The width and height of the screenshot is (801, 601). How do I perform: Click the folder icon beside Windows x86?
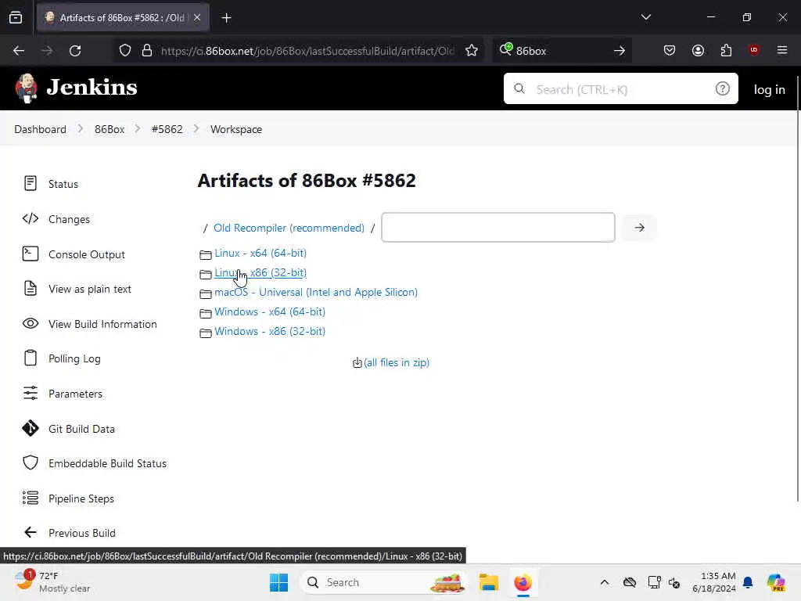(206, 333)
